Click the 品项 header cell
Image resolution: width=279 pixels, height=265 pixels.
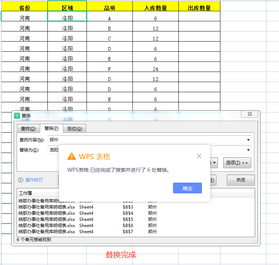coord(110,6)
